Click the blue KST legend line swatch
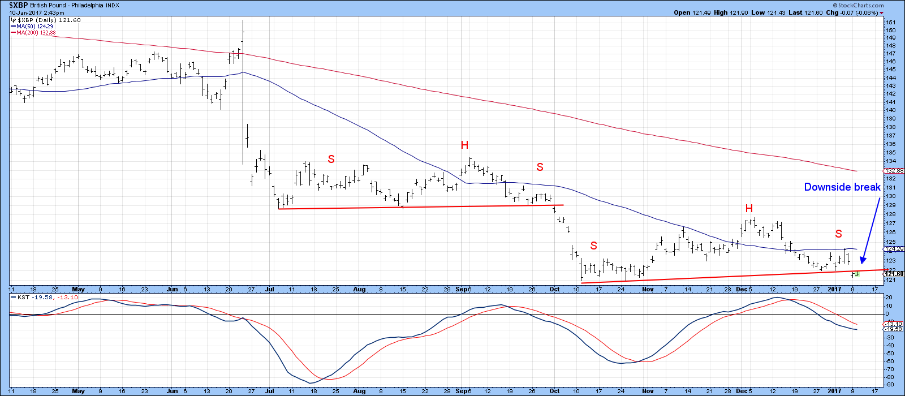 coord(13,296)
